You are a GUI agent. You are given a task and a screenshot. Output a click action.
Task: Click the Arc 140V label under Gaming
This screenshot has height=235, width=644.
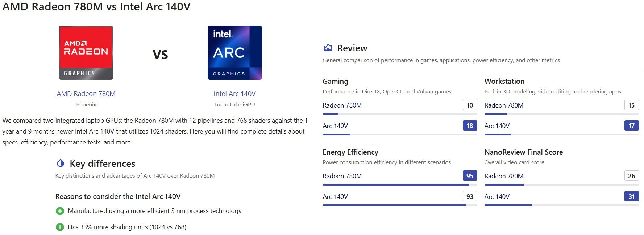[335, 126]
